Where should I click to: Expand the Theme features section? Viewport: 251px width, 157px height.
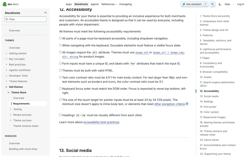click(x=6, y=81)
